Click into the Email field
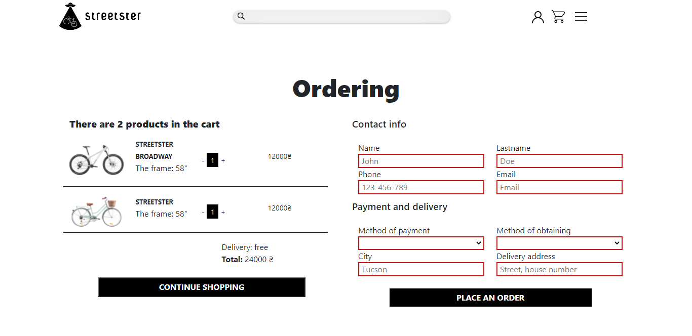The width and height of the screenshot is (692, 336). tap(559, 187)
